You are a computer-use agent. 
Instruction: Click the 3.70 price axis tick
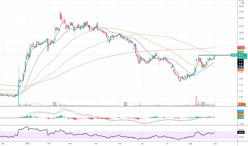tap(241, 85)
